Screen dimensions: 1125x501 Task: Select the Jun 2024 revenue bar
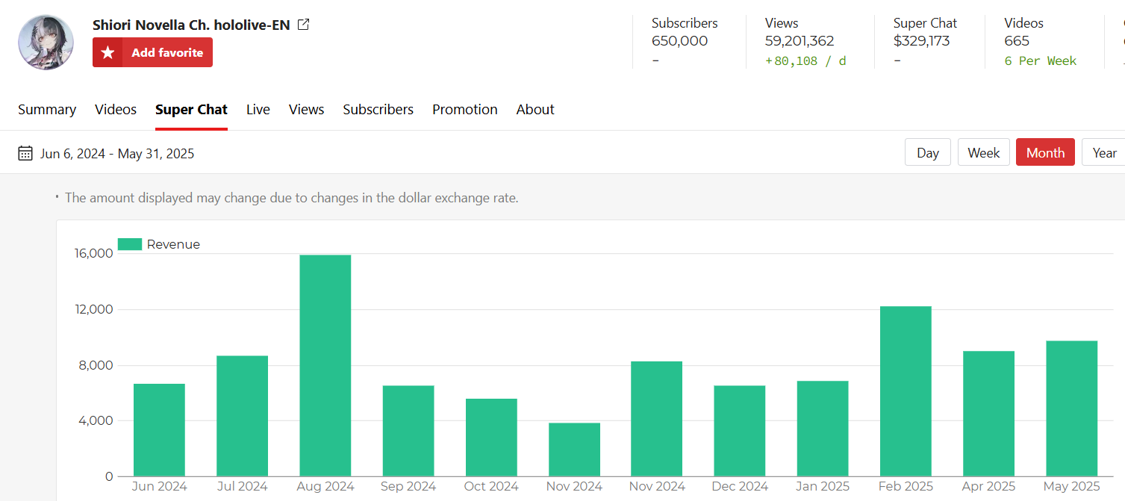pyautogui.click(x=159, y=430)
